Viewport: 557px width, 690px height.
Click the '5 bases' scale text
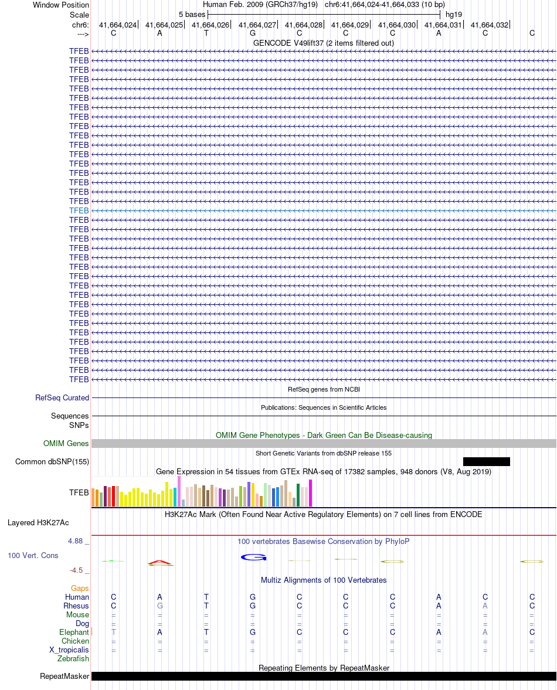click(x=192, y=15)
